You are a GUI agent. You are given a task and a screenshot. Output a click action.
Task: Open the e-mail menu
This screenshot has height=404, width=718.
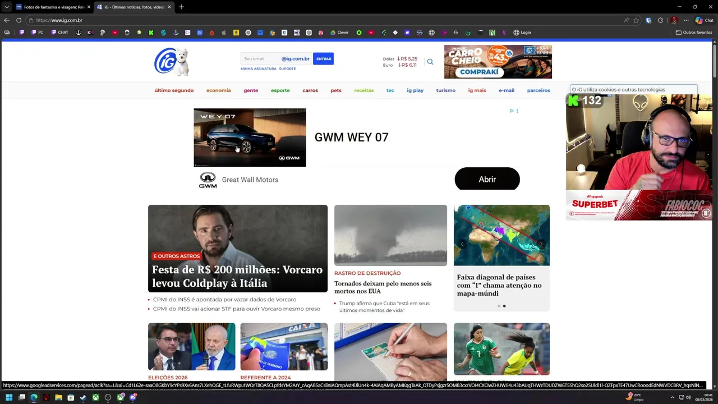507,90
